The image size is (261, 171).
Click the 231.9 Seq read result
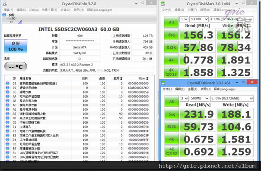198,114
